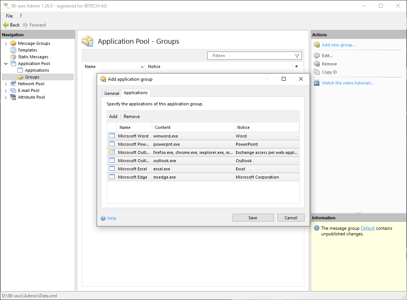Expand the Message Groups tree node
Screen dimensions: 407x300
coord(6,44)
